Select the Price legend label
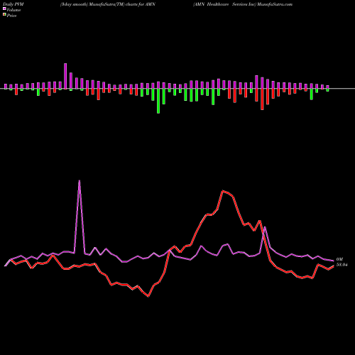Image resolution: width=355 pixels, height=355 pixels. click(11, 16)
